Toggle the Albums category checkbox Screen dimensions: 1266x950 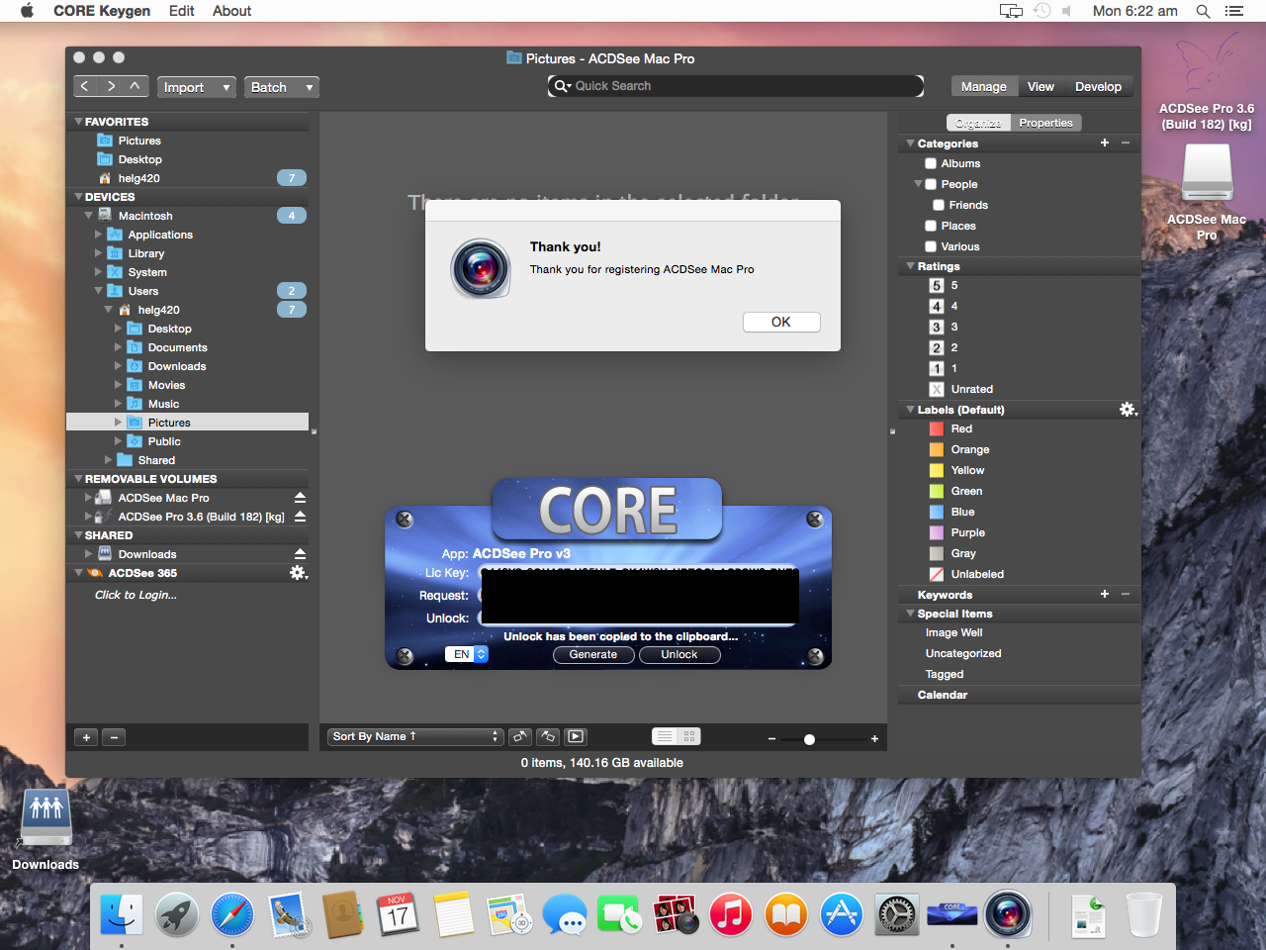(931, 163)
